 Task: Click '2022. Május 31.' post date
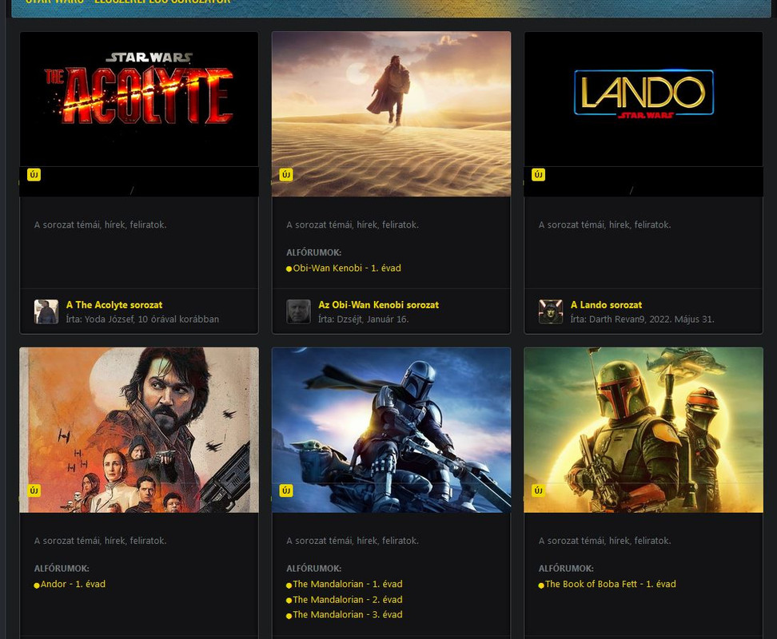[x=682, y=319]
